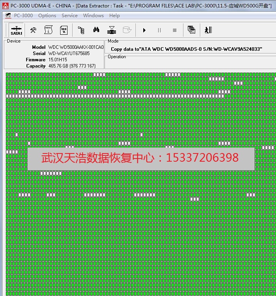Open the tree structure view icon
This screenshot has height=296, width=276.
[81, 30]
